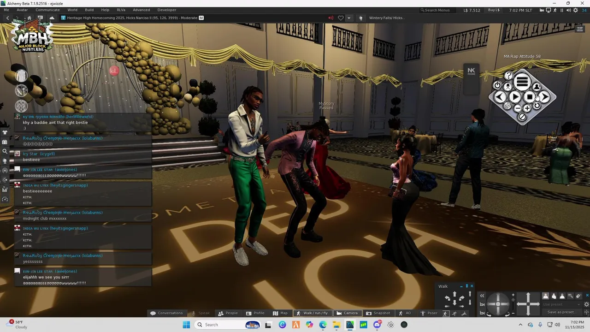The image size is (590, 332).
Task: Click the Windows taskbar Search box
Action: point(227,325)
